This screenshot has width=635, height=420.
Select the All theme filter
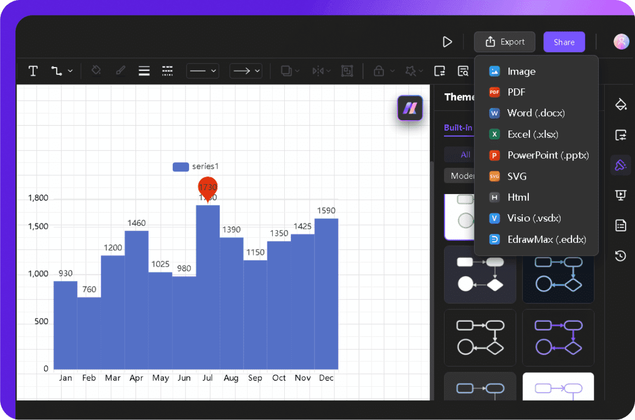click(x=465, y=154)
